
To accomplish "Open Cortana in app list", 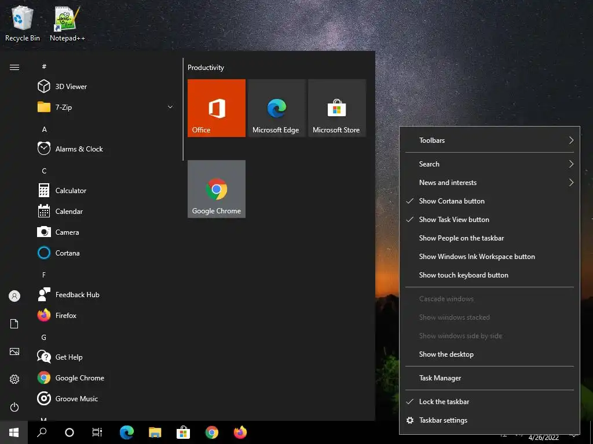I will [x=106, y=253].
